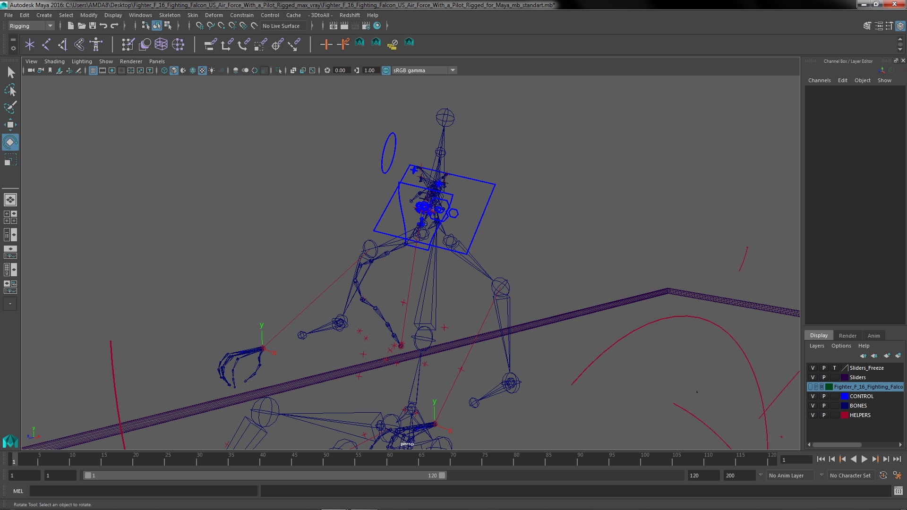Save the scene with disk icon
The image size is (907, 510).
coord(93,25)
